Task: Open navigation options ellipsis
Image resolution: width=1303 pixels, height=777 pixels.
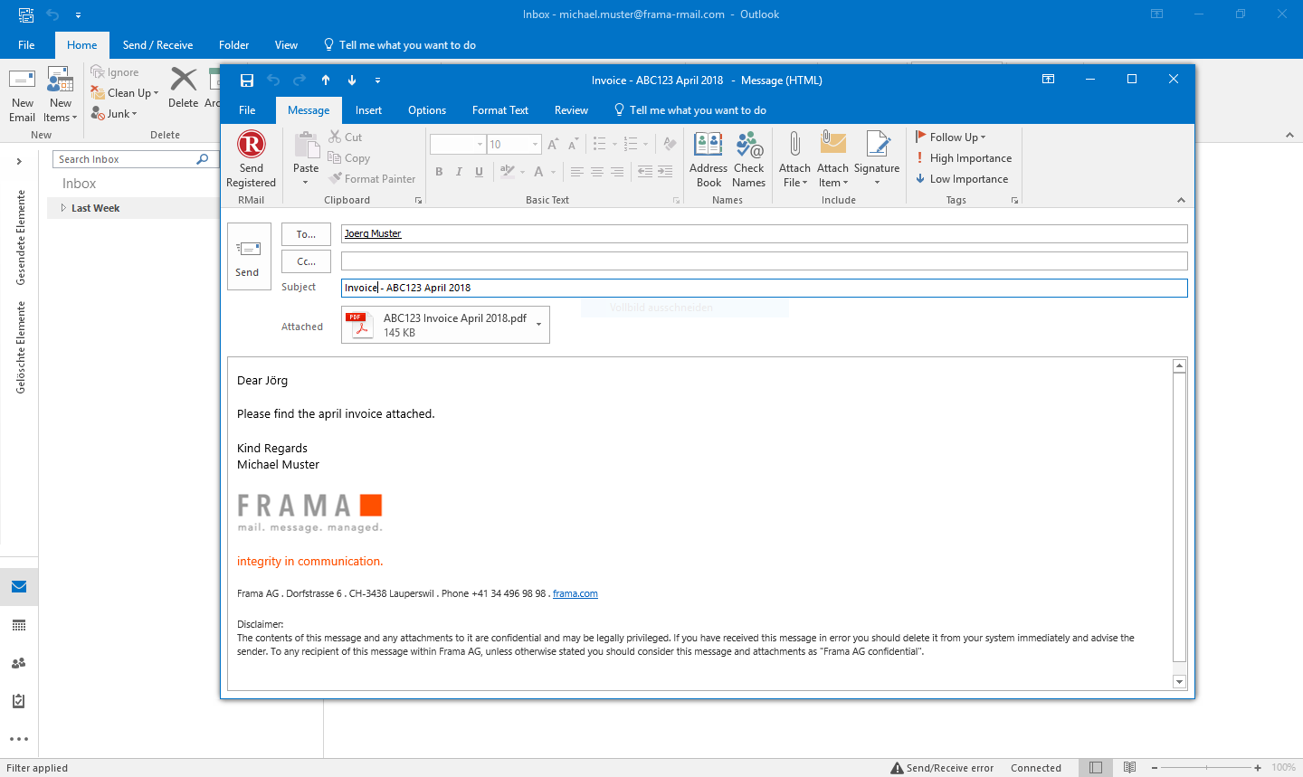Action: point(19,739)
